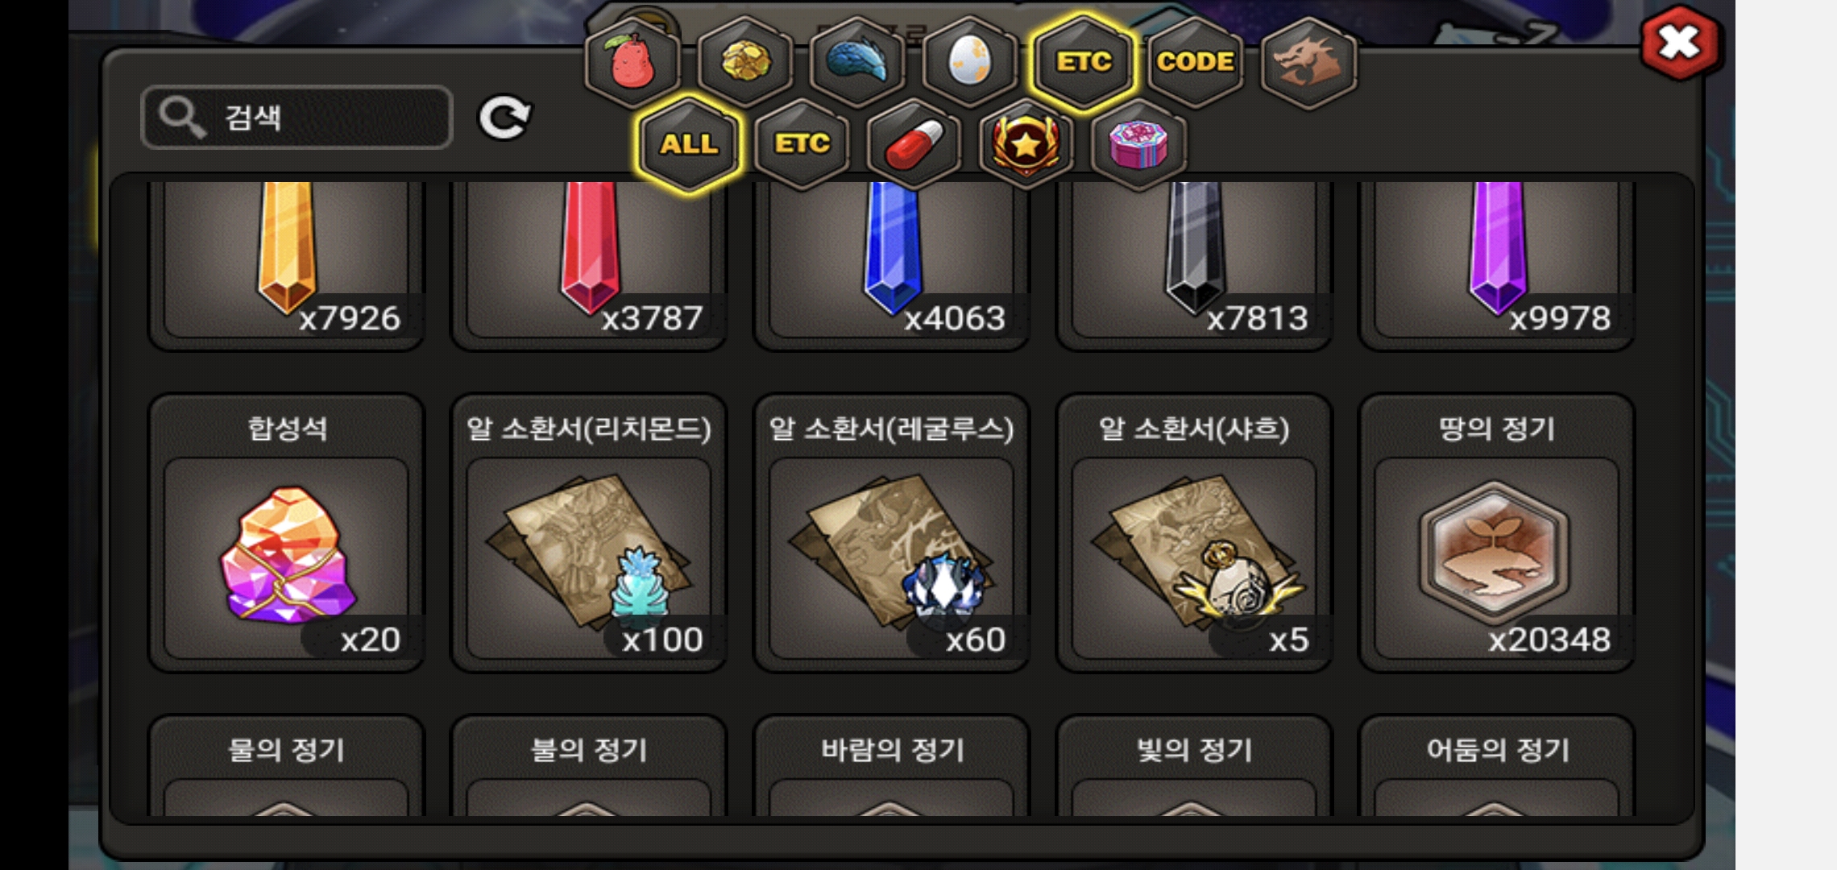The image size is (1837, 870).
Task: Filter by red capsule pill subcategory
Action: point(914,145)
